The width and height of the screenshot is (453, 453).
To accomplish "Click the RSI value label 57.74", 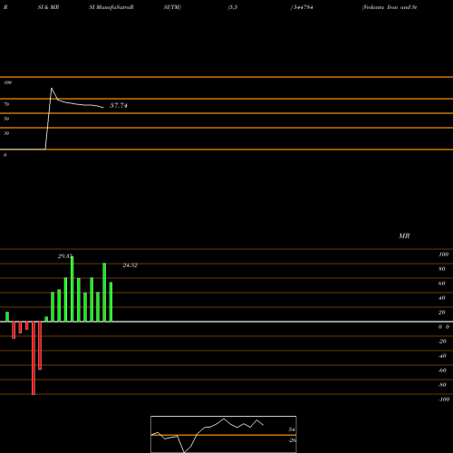I will [119, 105].
